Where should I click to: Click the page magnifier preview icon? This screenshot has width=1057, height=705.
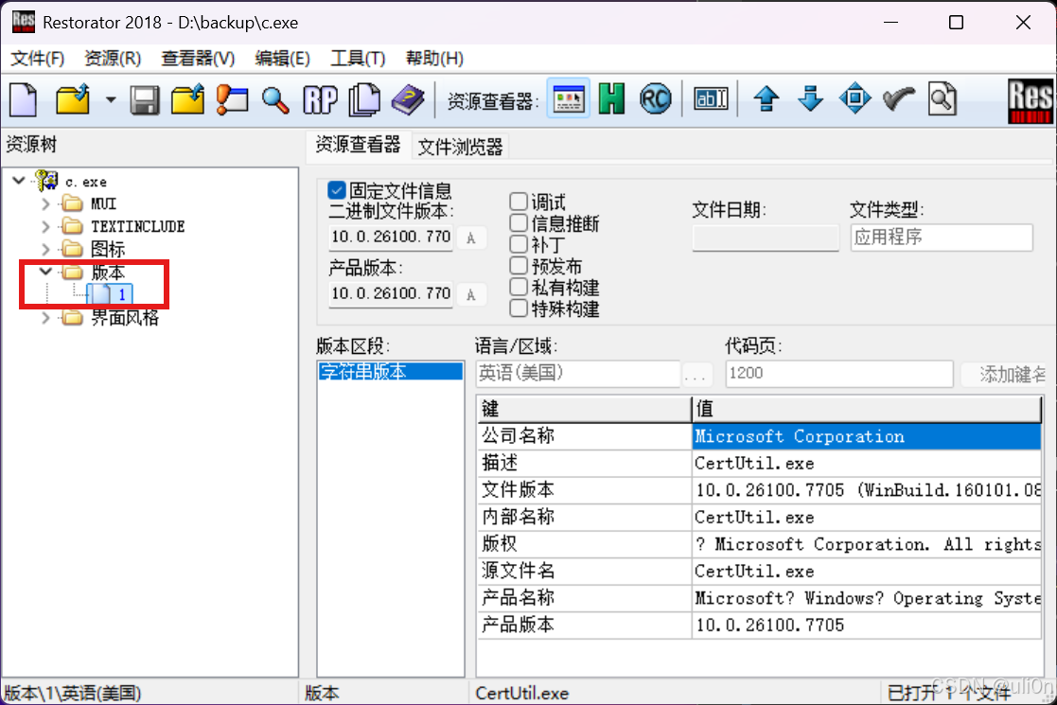pyautogui.click(x=942, y=99)
